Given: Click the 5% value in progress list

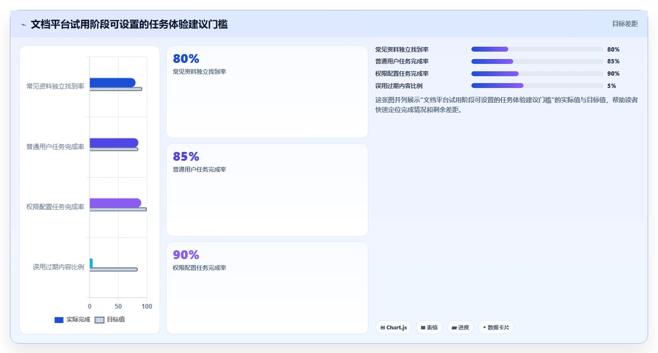Looking at the screenshot, I should coord(612,86).
